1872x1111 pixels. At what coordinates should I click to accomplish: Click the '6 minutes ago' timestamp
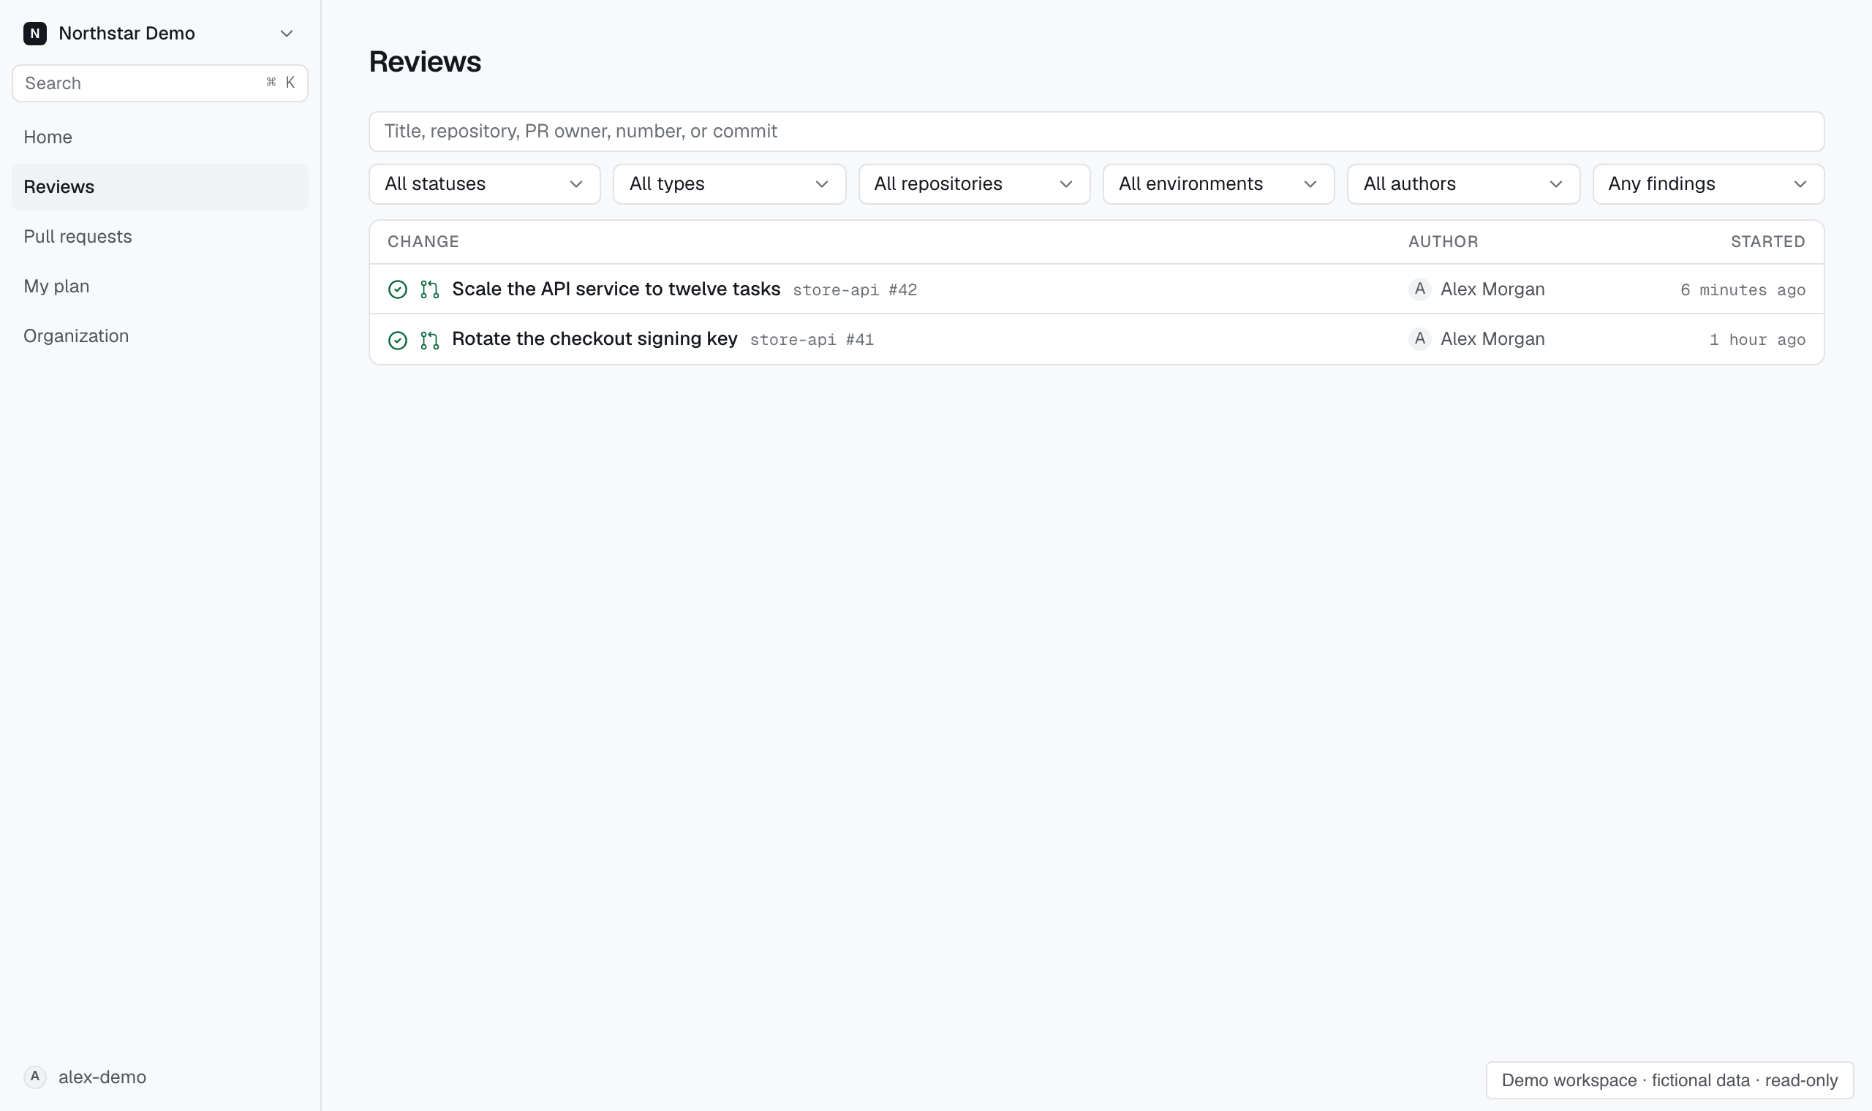click(x=1743, y=290)
